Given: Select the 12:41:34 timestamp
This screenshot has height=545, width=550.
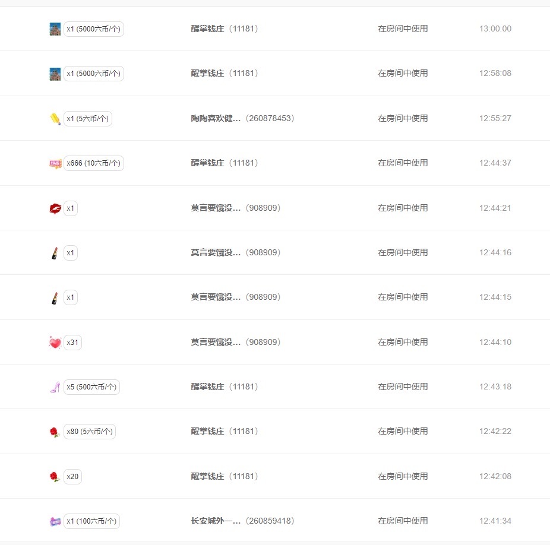Looking at the screenshot, I should [495, 521].
